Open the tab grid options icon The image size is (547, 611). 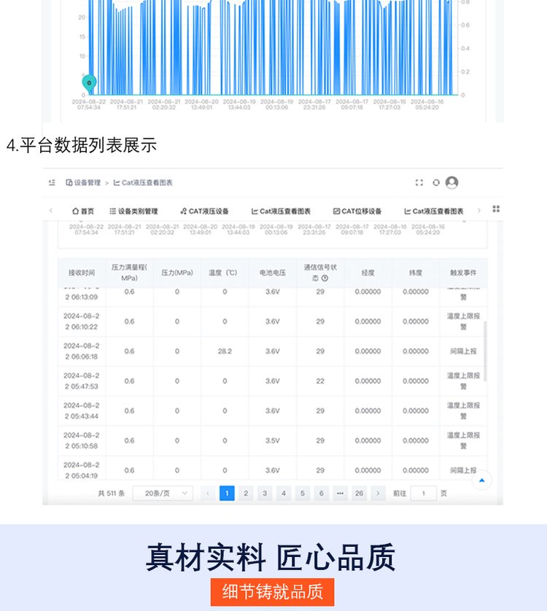point(496,209)
